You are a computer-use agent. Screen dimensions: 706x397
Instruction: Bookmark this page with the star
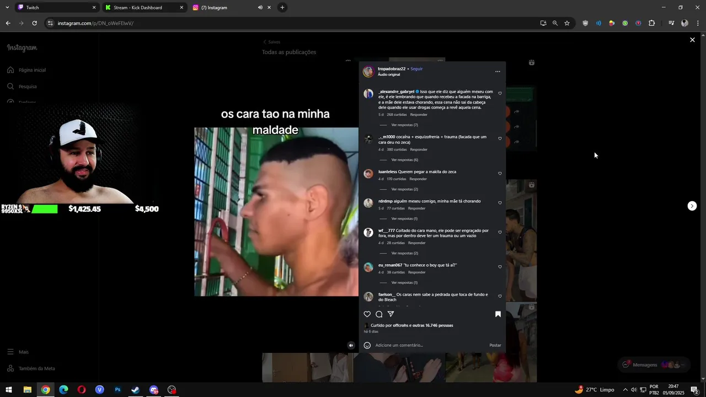pos(567,23)
